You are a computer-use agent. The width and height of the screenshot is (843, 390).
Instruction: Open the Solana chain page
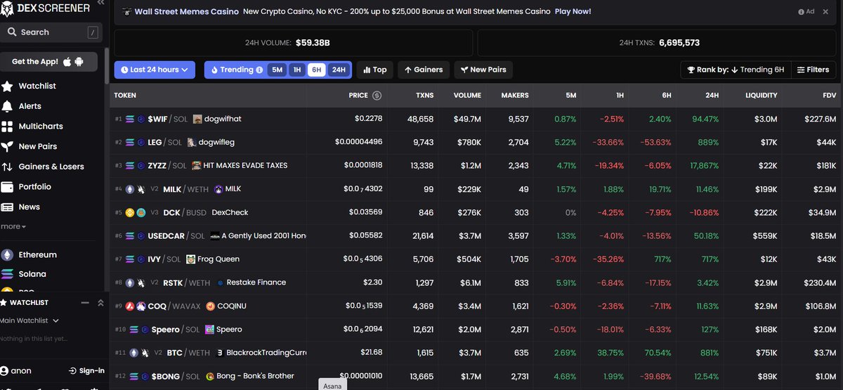pos(32,274)
